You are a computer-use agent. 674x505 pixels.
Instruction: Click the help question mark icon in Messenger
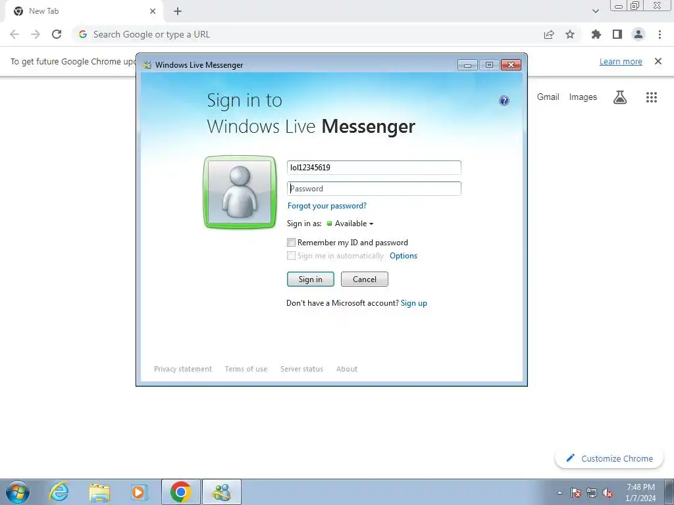[504, 101]
